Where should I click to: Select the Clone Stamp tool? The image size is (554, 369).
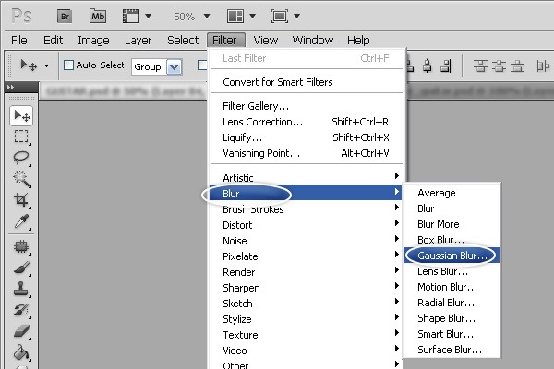21,289
